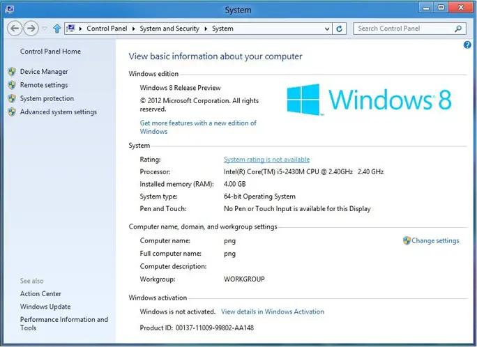Expand the address bar root chevron
The width and height of the screenshot is (477, 347).
81,29
